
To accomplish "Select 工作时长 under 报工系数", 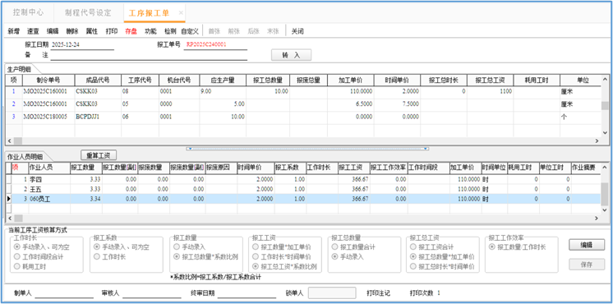I will point(111,257).
